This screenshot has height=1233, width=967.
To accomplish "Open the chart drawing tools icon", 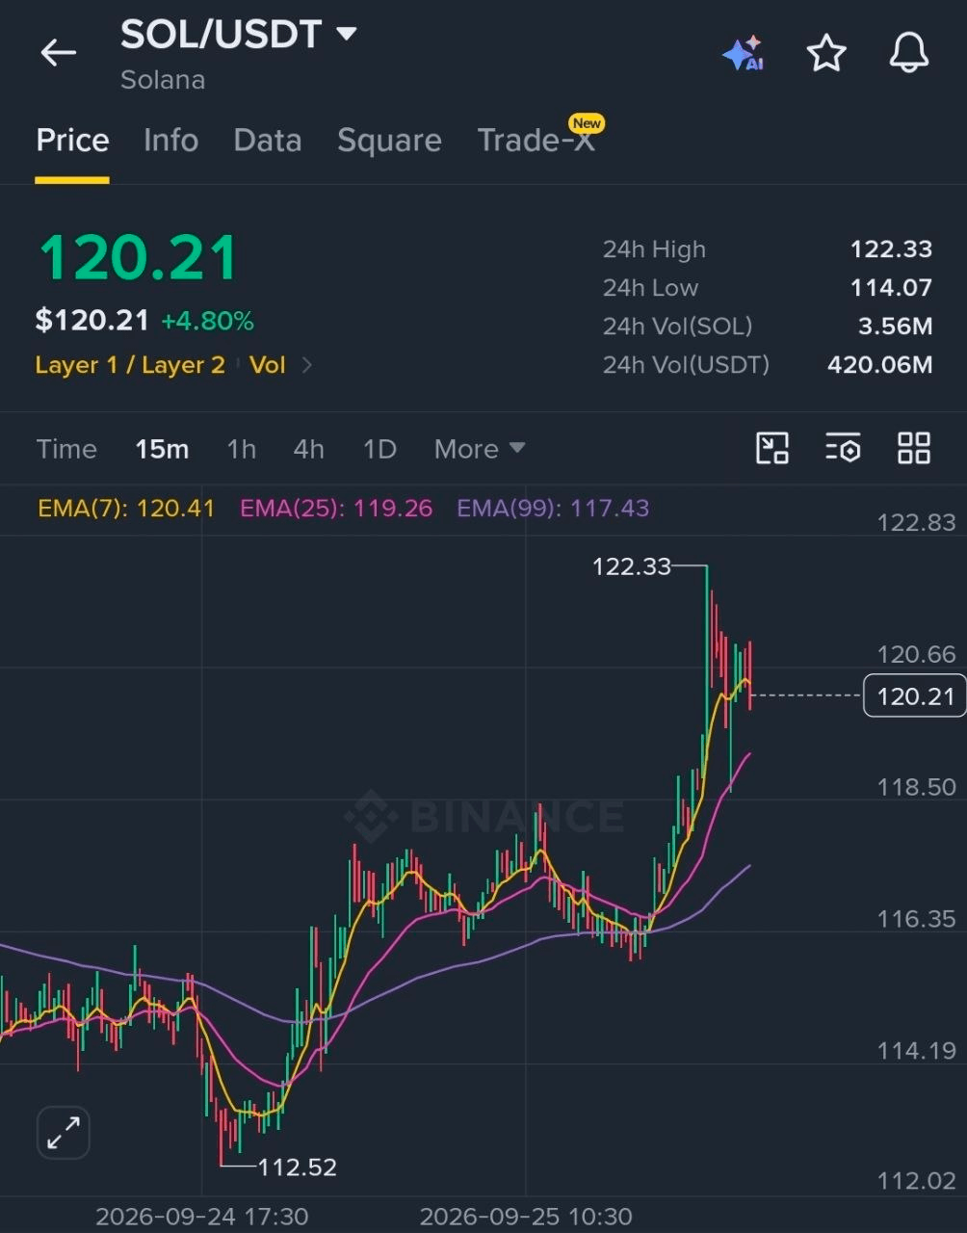I will coord(772,448).
